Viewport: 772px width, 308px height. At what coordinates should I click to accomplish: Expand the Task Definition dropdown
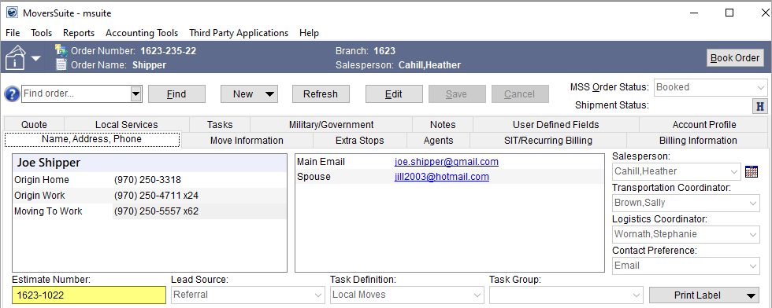point(477,295)
